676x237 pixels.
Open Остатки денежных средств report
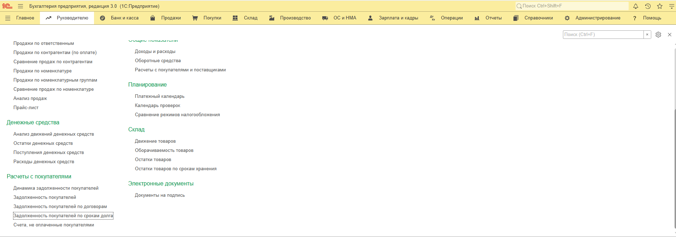tap(43, 143)
